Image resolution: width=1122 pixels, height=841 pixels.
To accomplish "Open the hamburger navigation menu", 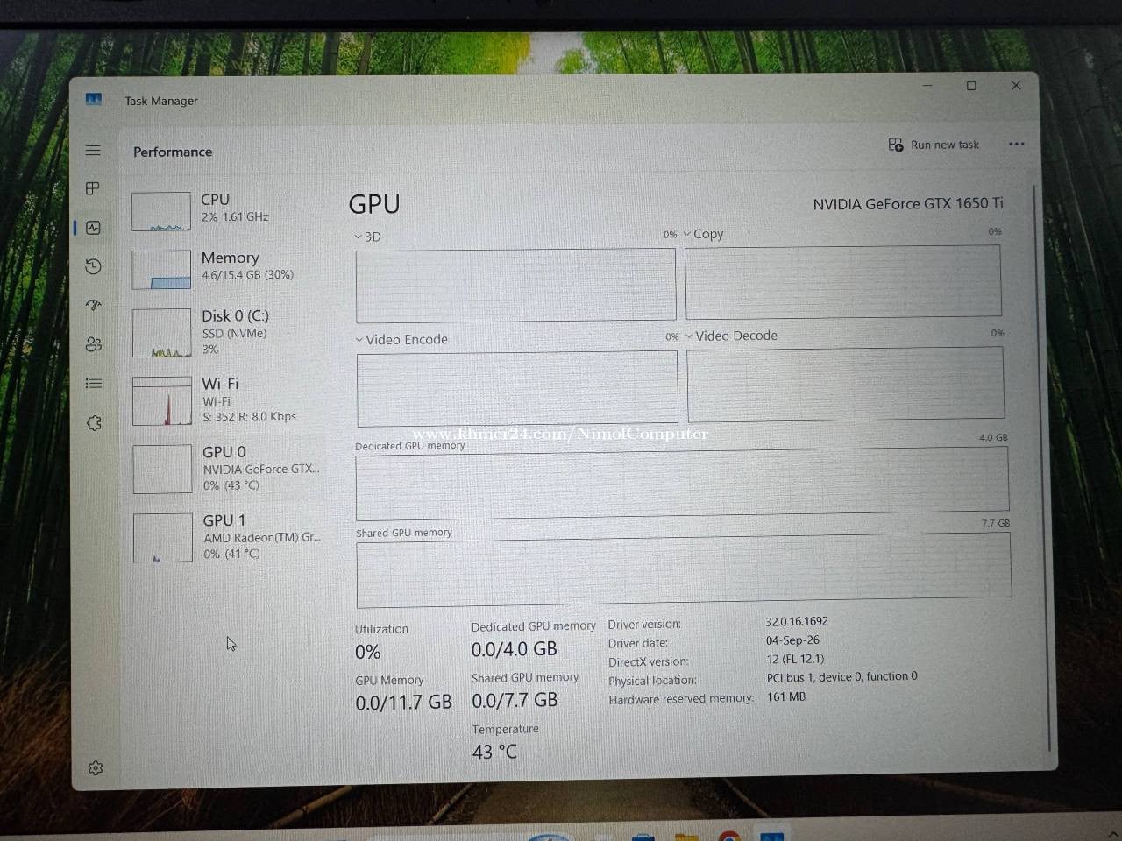I will pyautogui.click(x=93, y=151).
